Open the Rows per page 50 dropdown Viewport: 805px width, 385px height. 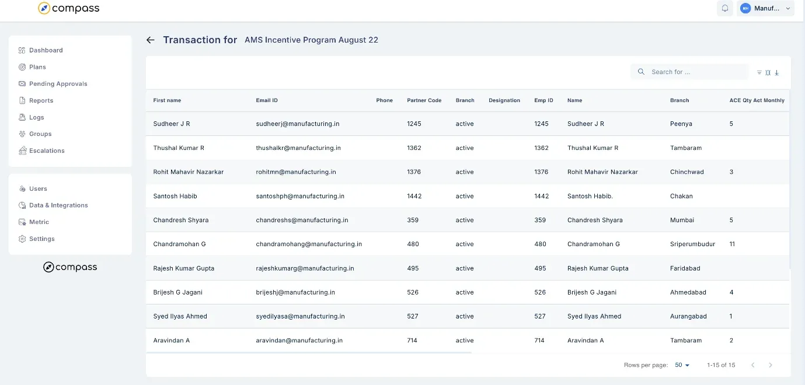coord(682,365)
